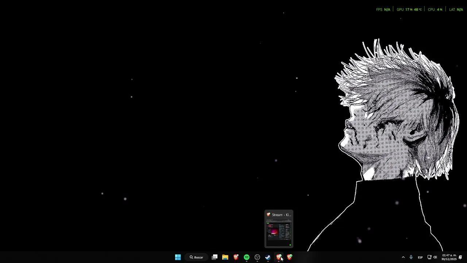Open the clock showing 01:47 a. m.

click(x=449, y=257)
